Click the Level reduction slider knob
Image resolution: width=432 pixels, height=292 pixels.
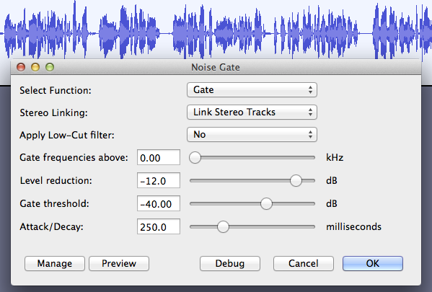(296, 181)
